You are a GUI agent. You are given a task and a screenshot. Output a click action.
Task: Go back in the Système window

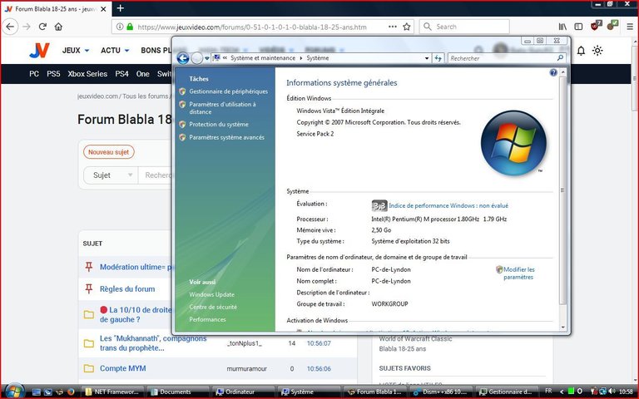(x=183, y=58)
